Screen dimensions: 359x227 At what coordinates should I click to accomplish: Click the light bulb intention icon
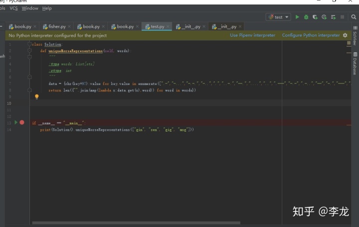pyautogui.click(x=36, y=97)
